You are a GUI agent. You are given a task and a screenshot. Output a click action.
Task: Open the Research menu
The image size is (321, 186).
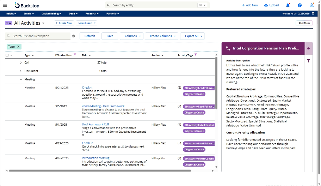coord(92,13)
